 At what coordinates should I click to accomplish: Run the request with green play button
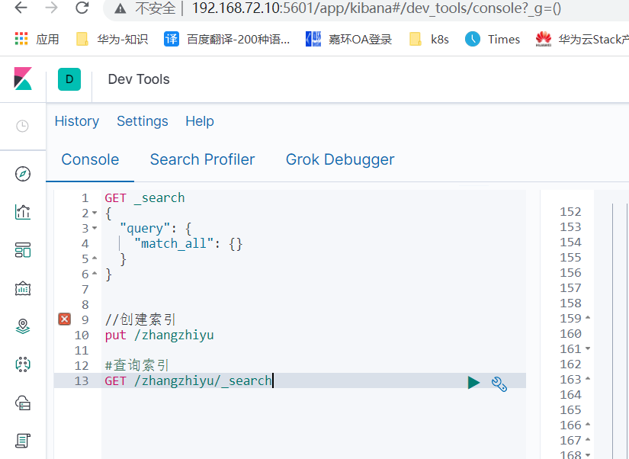coord(473,382)
